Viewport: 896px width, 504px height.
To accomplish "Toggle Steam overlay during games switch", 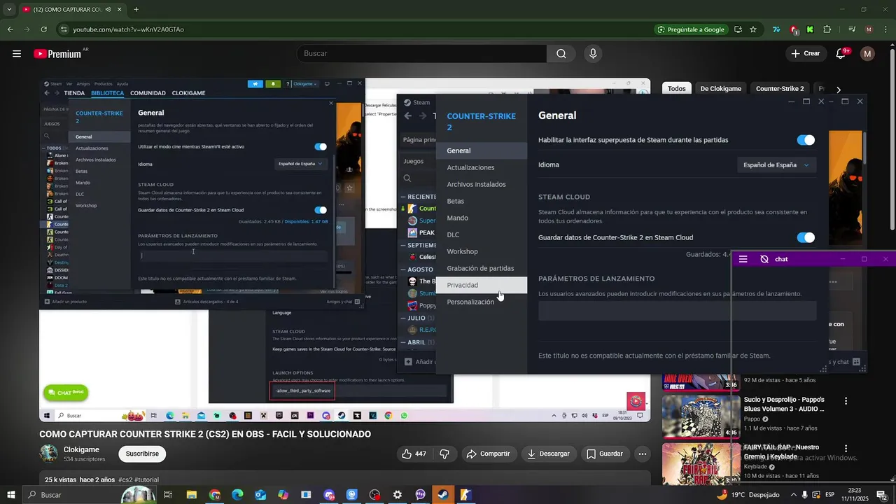I will point(806,140).
